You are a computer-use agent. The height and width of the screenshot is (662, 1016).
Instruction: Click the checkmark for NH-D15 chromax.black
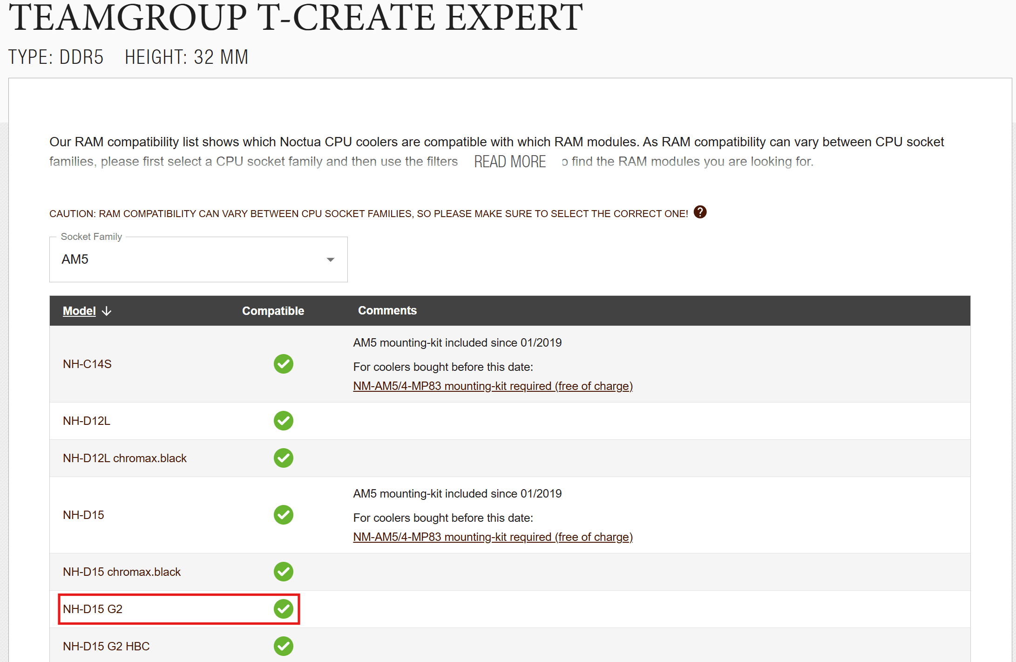283,572
